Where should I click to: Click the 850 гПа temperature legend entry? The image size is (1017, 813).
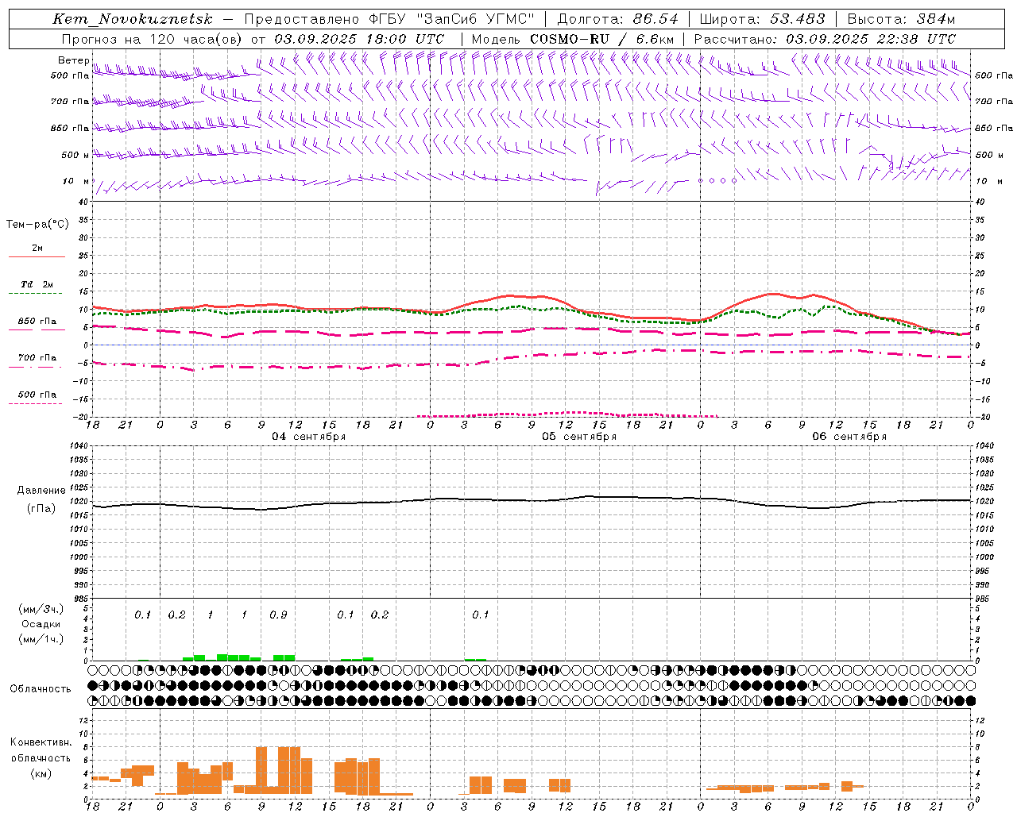(x=37, y=322)
